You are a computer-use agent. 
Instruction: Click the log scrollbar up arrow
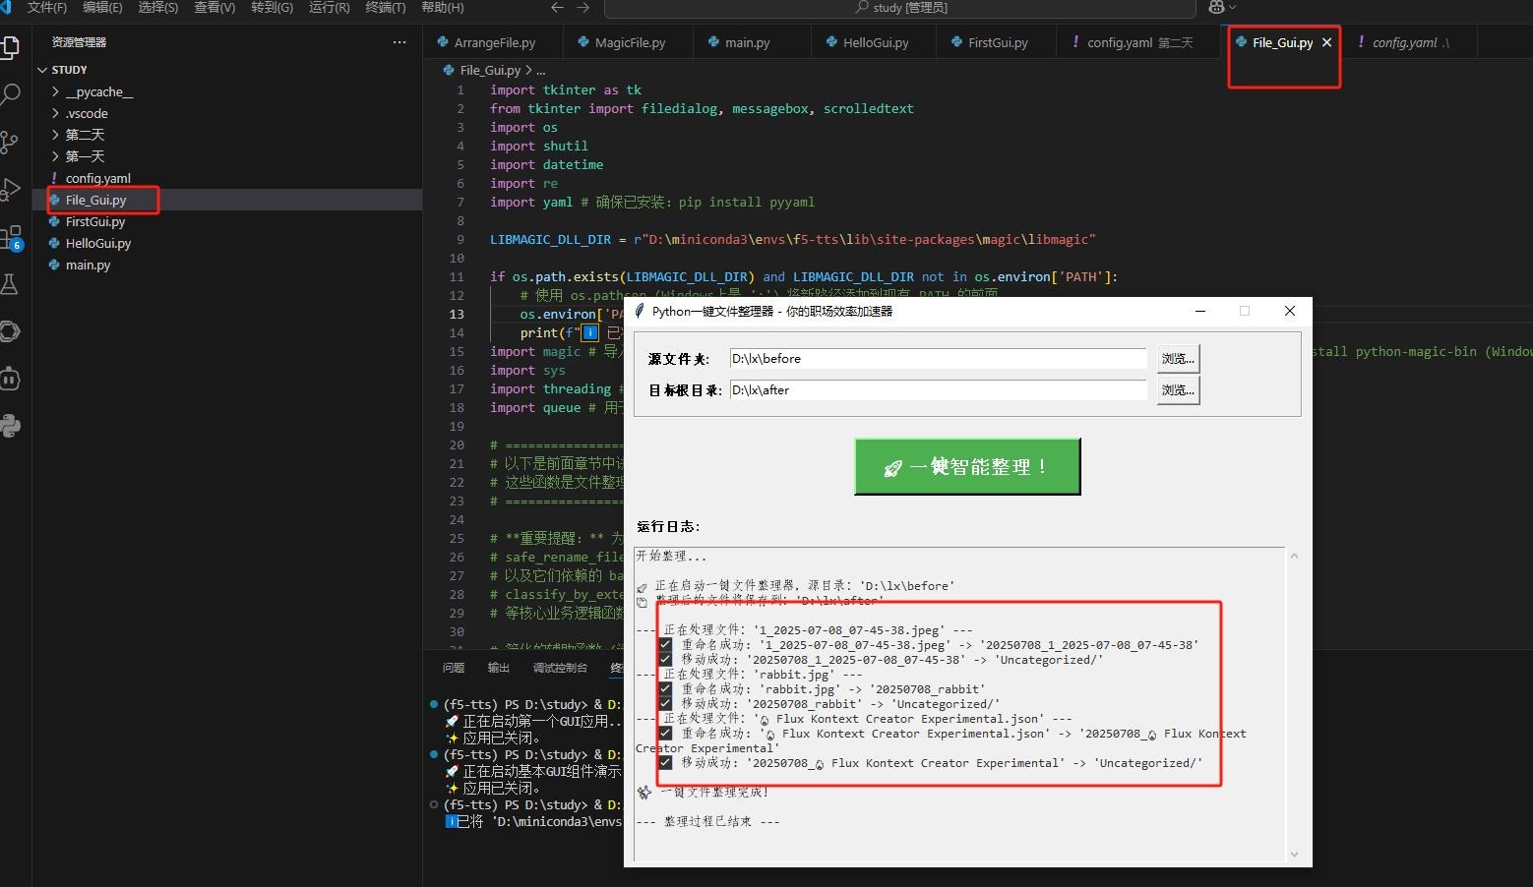tap(1294, 557)
